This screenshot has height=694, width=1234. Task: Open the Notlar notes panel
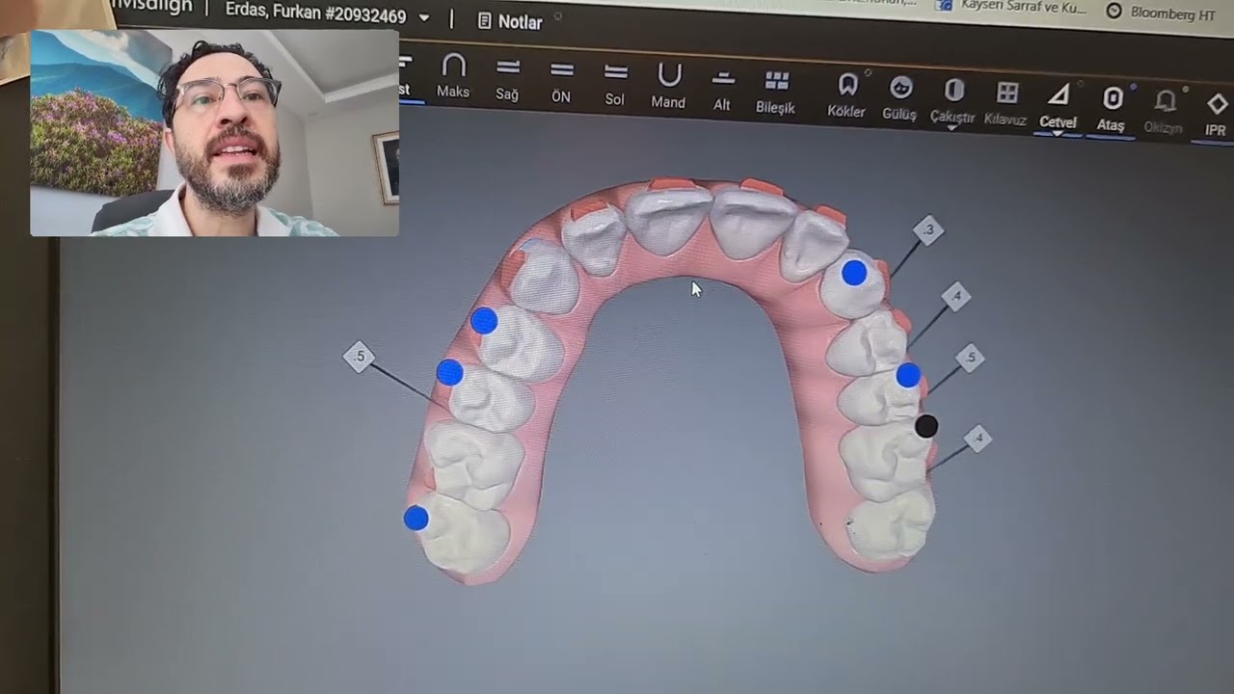point(510,21)
